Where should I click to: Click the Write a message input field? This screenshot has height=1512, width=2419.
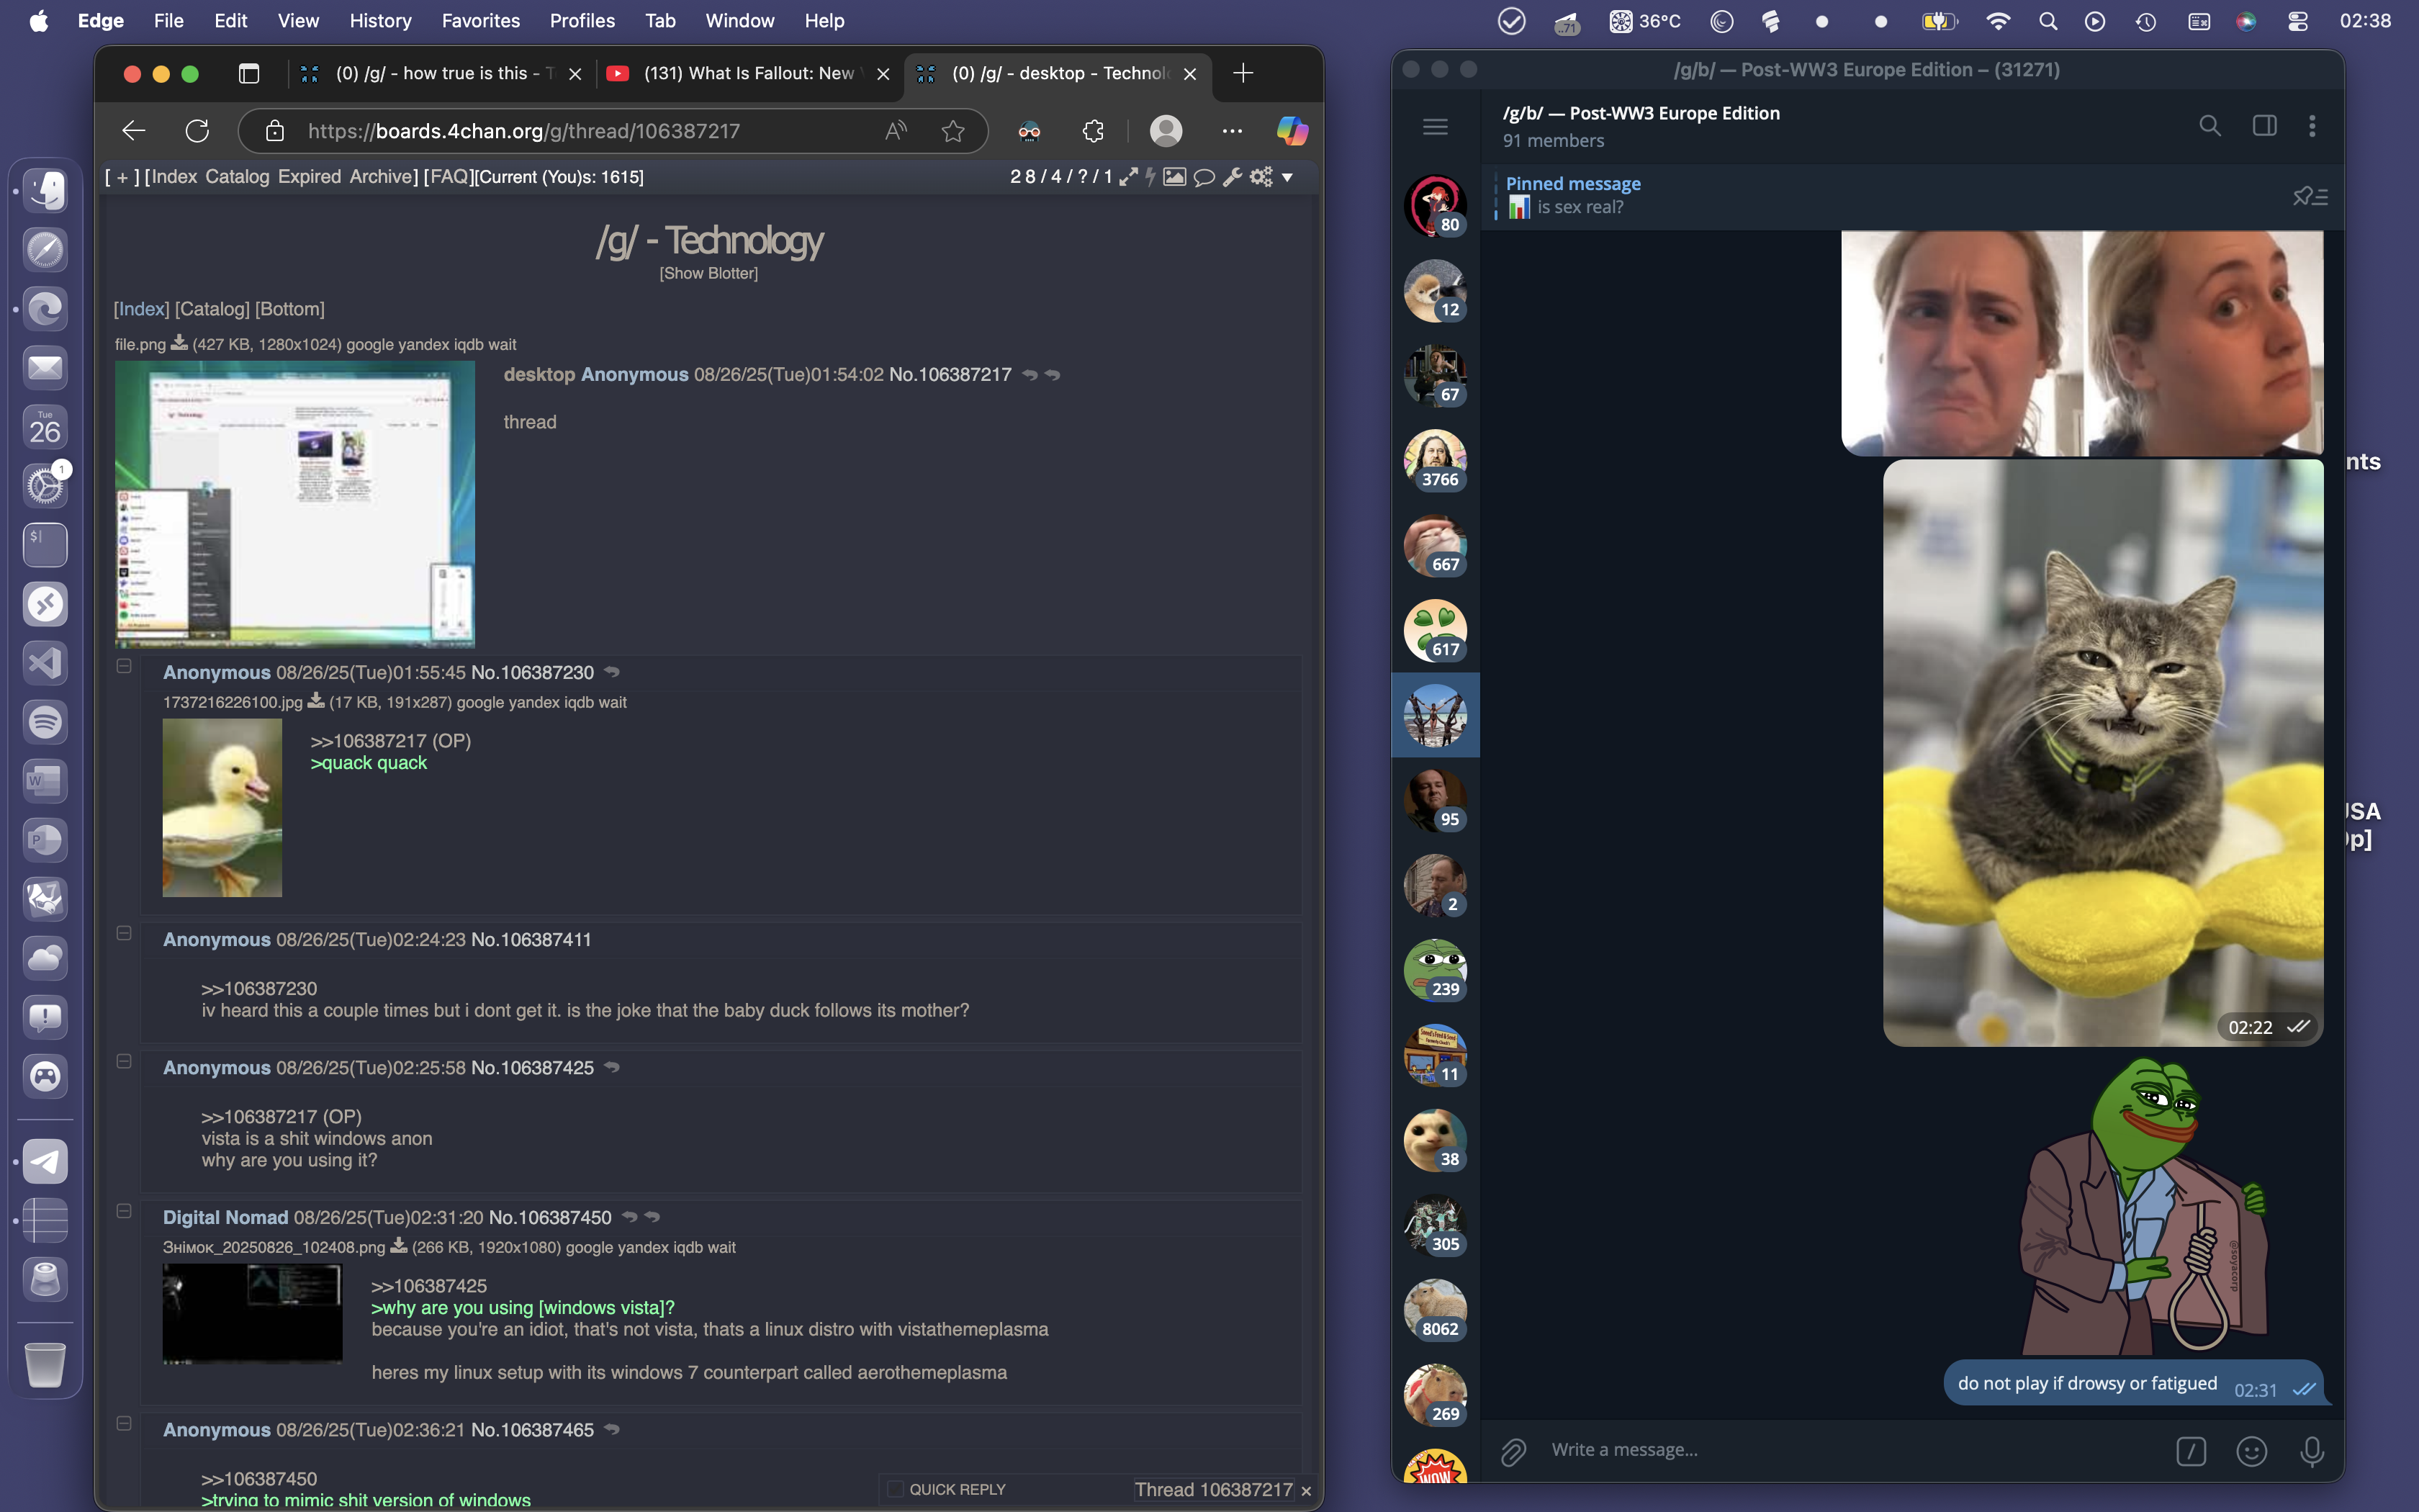point(1850,1450)
